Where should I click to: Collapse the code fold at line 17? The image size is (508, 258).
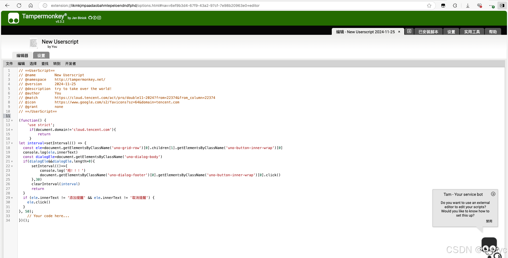point(12,143)
